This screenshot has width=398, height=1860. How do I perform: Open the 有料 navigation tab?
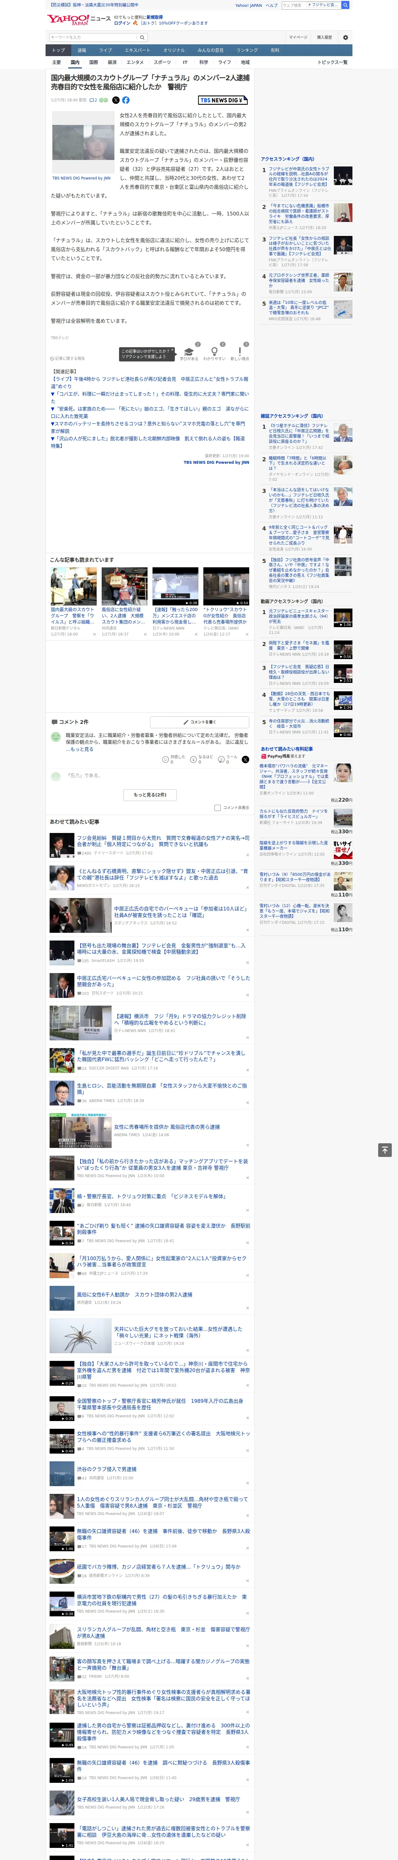tap(275, 51)
